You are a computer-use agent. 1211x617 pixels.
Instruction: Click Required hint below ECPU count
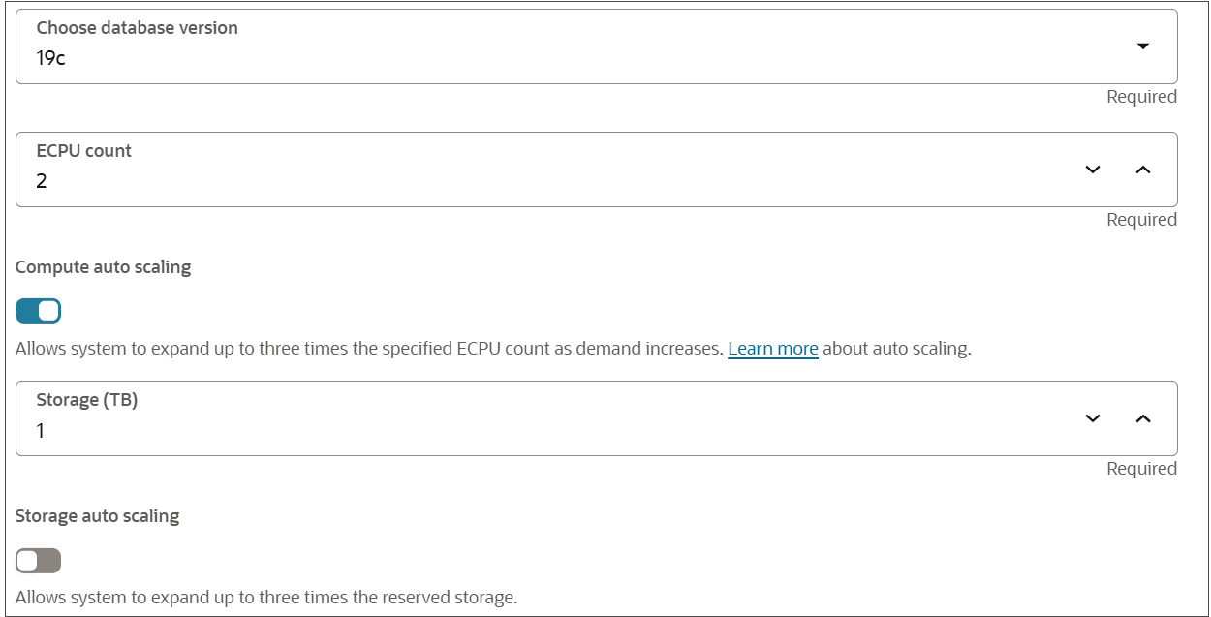1141,220
